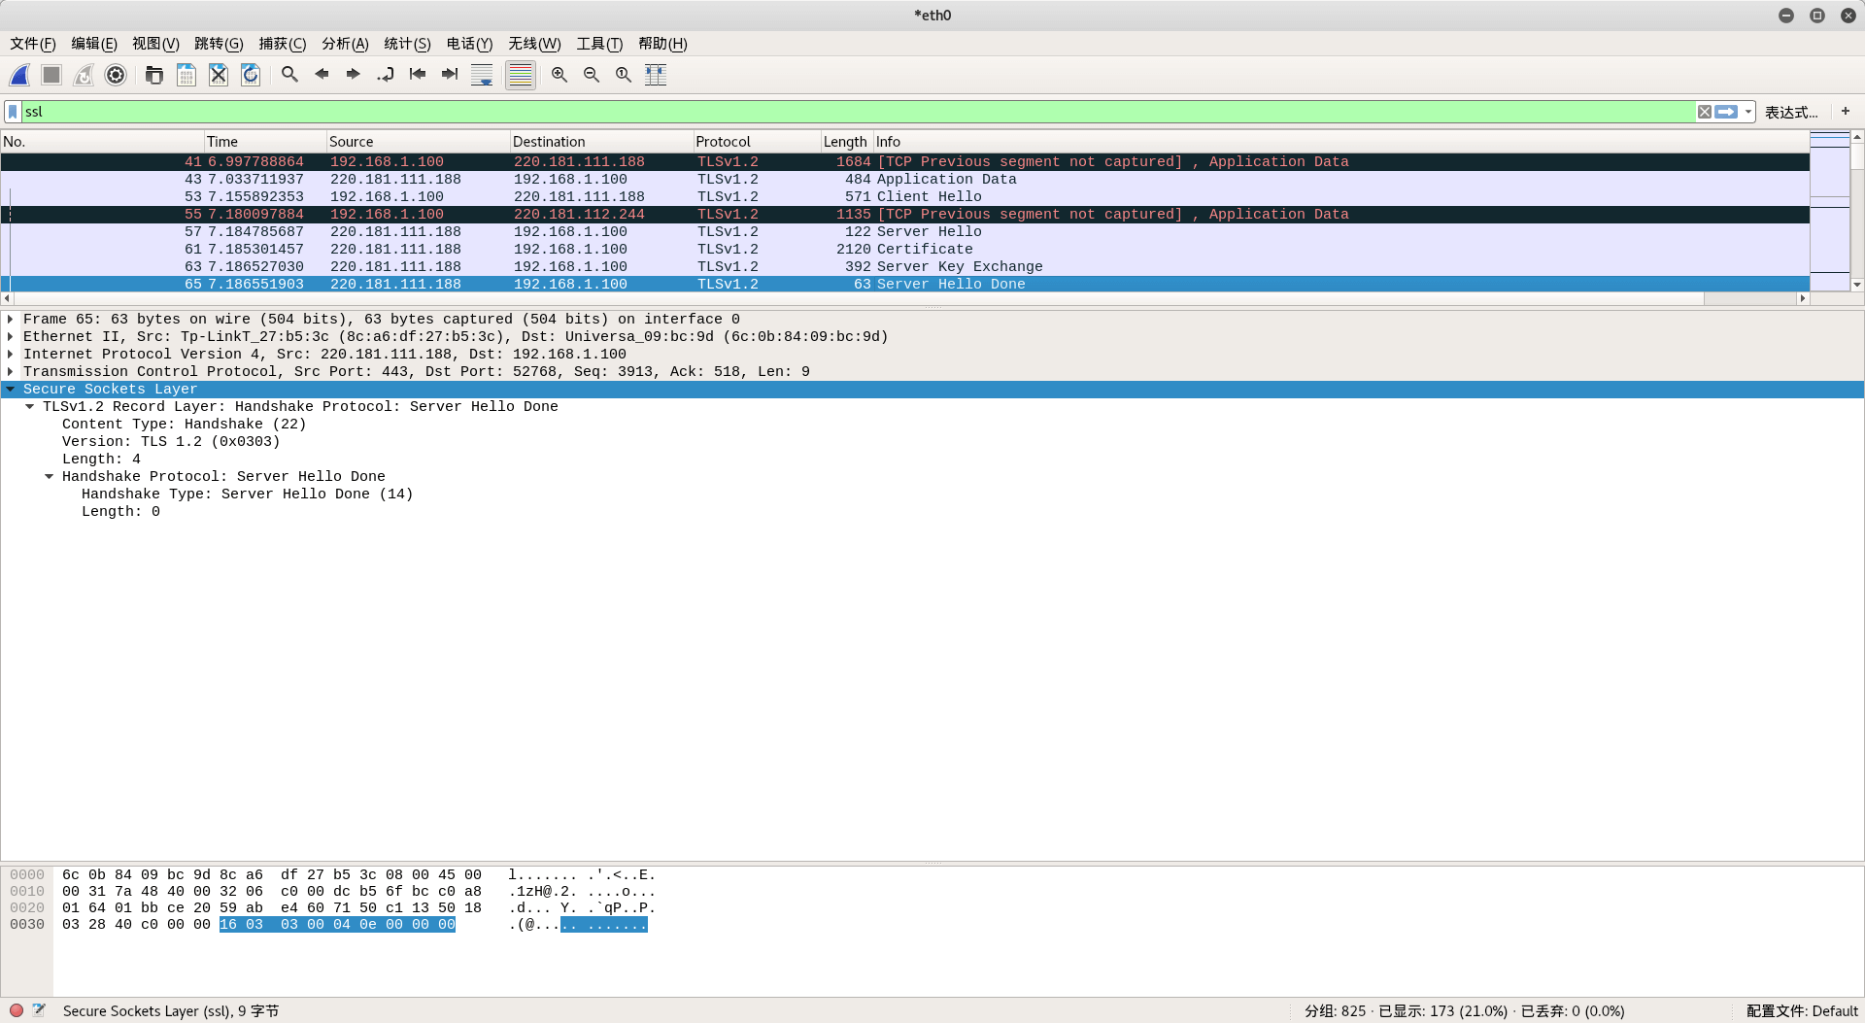
Task: Toggle auto-scroll during live capture
Action: (x=482, y=75)
